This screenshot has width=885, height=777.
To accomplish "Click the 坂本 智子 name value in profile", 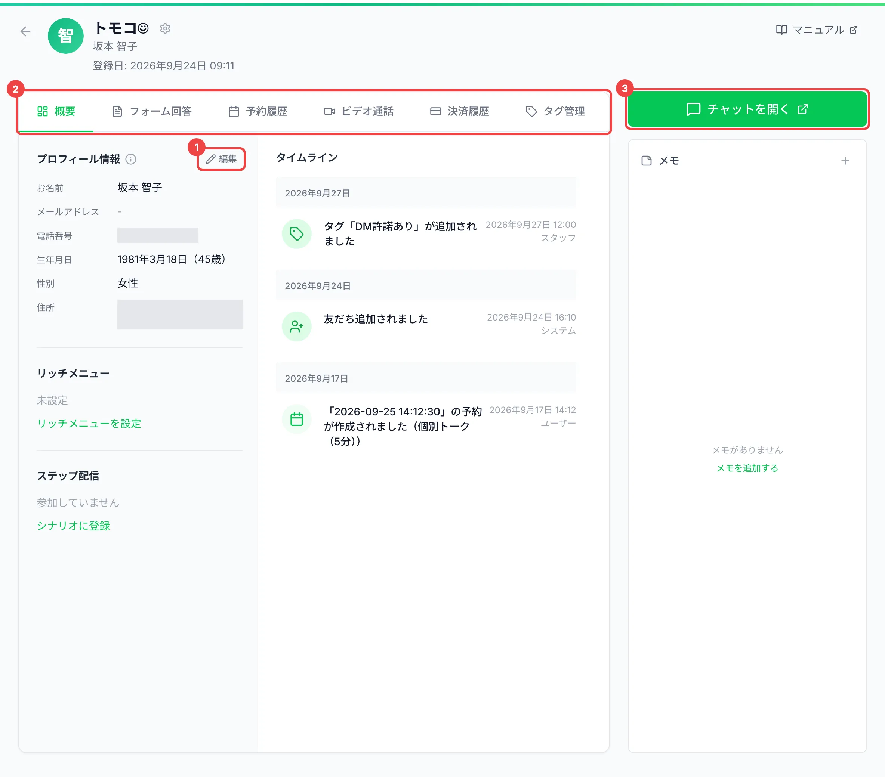I will coord(140,188).
